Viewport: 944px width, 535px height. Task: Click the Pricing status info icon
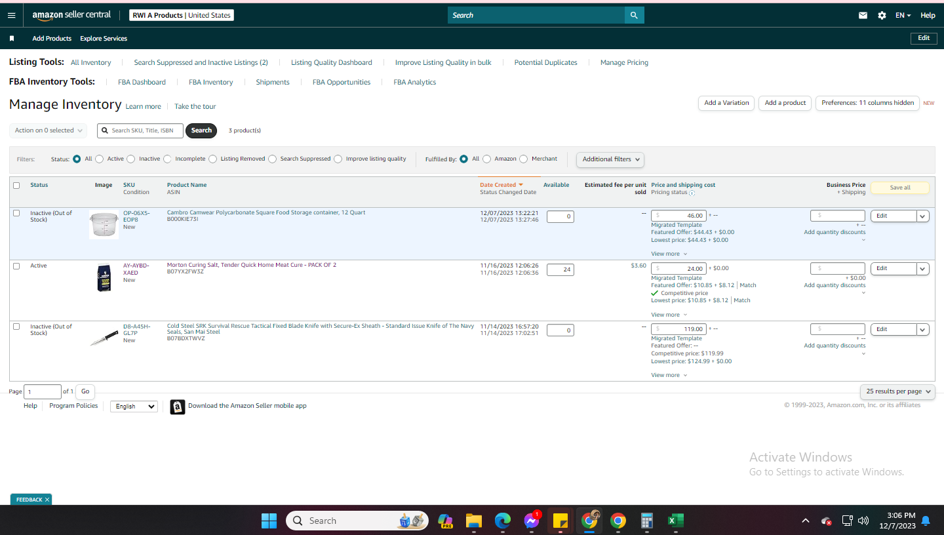(692, 193)
